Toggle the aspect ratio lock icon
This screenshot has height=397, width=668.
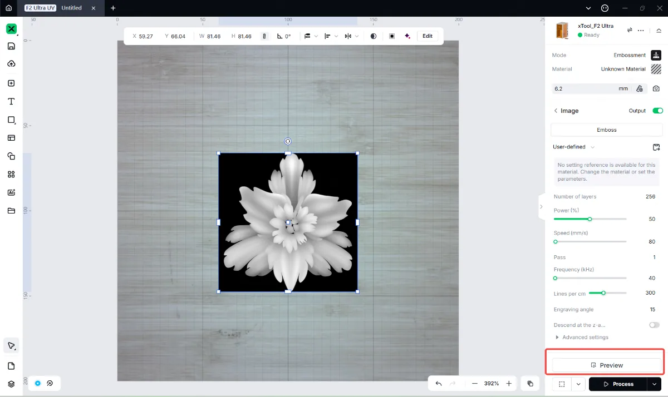click(264, 36)
